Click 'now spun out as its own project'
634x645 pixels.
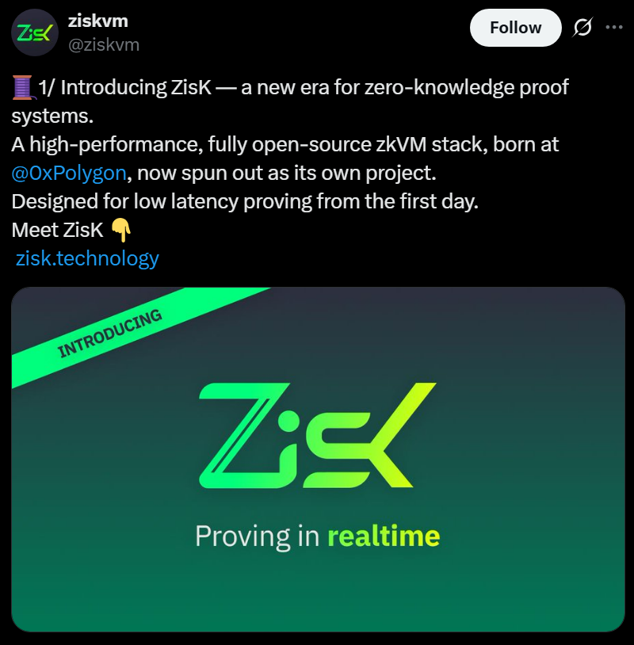(x=286, y=173)
